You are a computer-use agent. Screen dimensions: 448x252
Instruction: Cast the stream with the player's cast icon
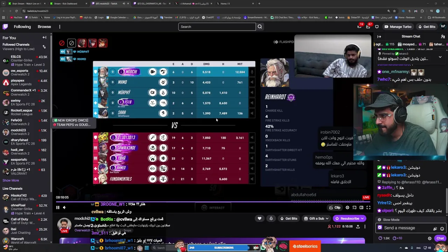354,208
